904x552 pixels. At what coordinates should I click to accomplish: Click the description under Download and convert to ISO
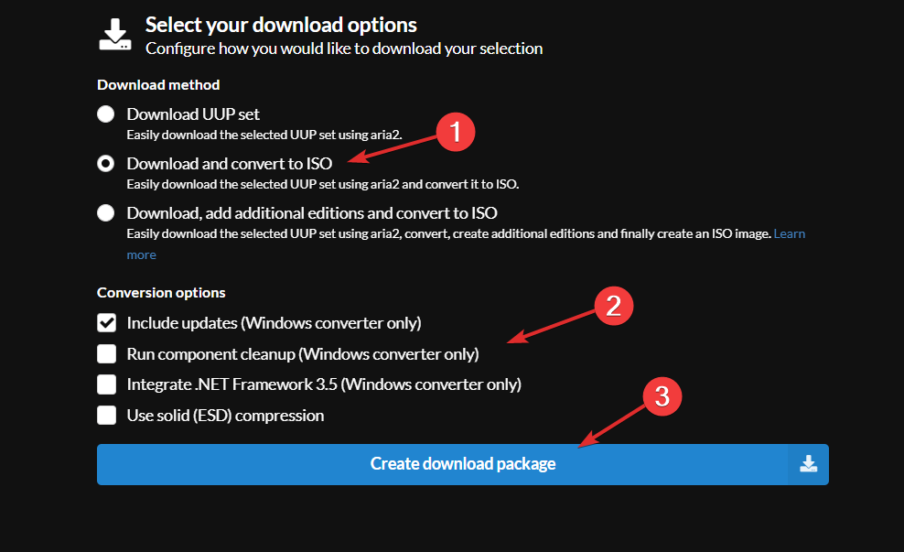click(322, 184)
